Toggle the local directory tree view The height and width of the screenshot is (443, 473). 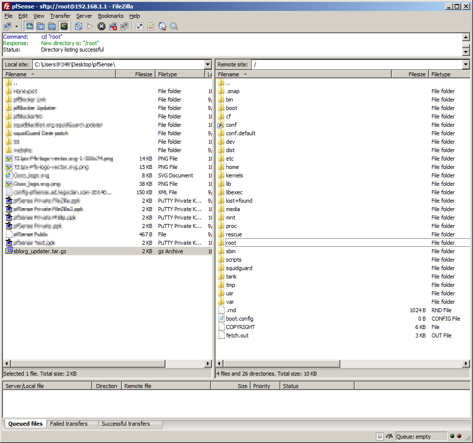pos(41,27)
